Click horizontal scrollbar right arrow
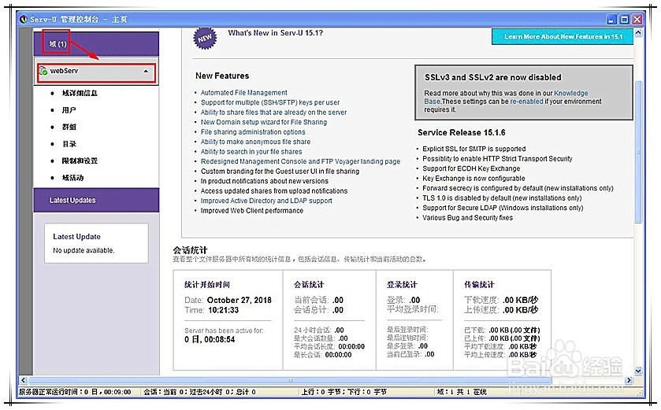This screenshot has height=410, width=661. [x=629, y=380]
